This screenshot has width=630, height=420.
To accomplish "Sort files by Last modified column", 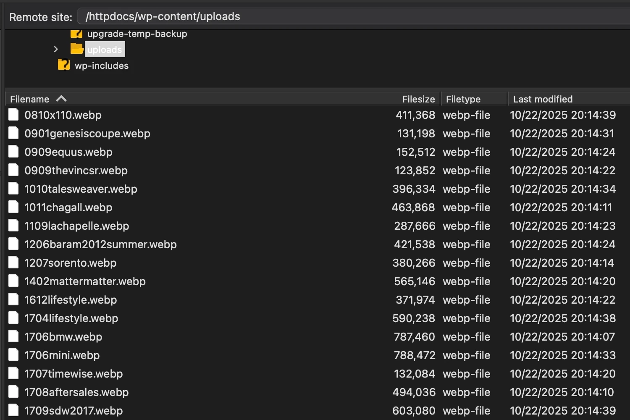I will click(543, 99).
